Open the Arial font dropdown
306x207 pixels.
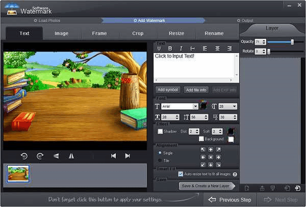coord(195,106)
